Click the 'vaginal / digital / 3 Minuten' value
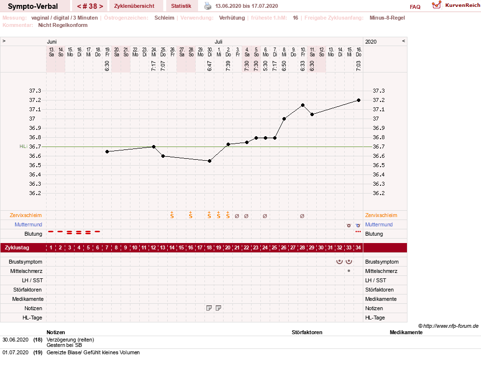Viewport: 481px width, 368px height. coord(64,18)
